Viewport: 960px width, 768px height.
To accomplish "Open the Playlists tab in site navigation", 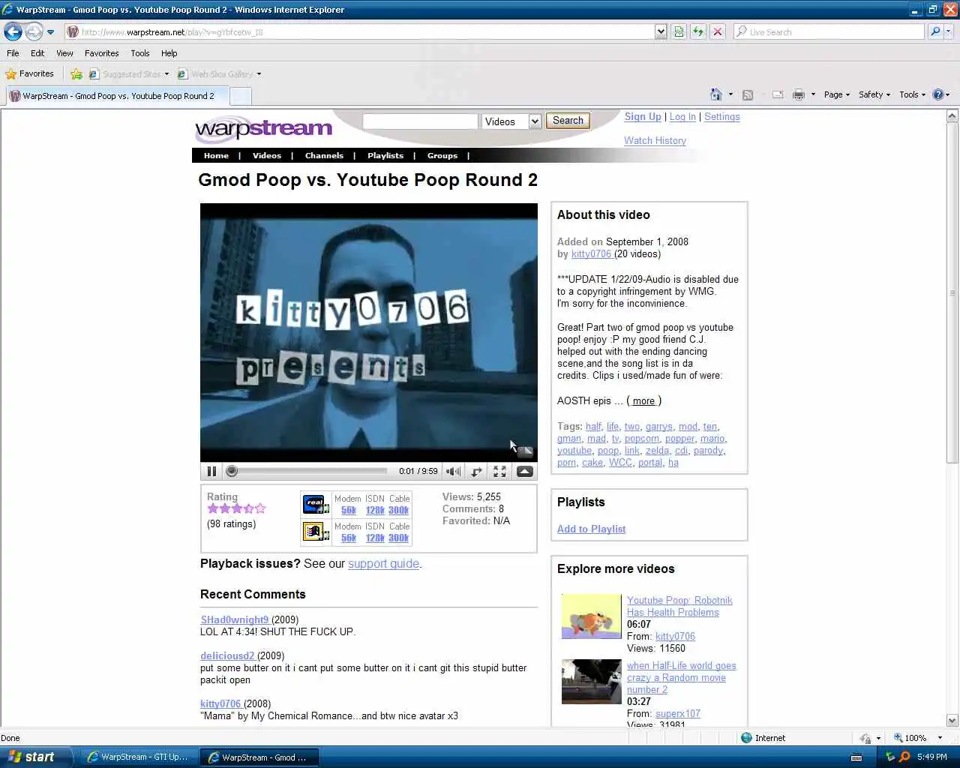I will (385, 155).
